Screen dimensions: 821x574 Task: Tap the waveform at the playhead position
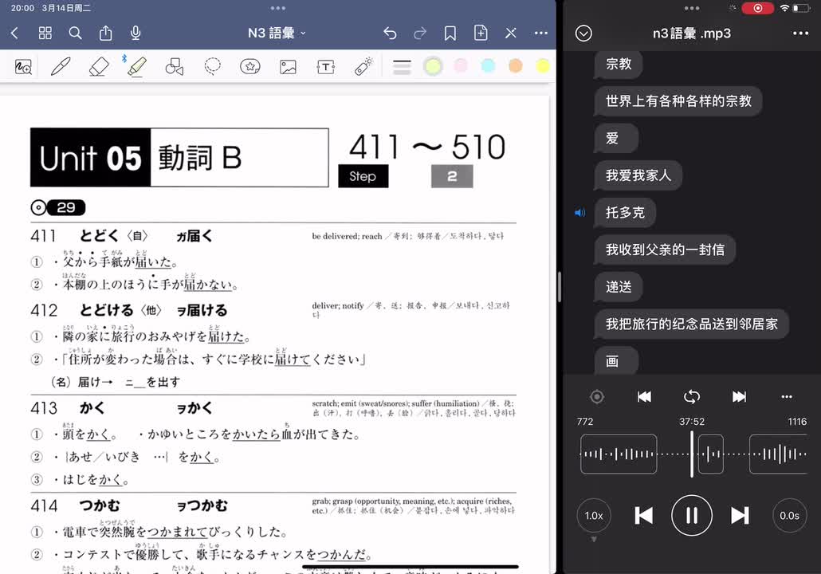692,454
